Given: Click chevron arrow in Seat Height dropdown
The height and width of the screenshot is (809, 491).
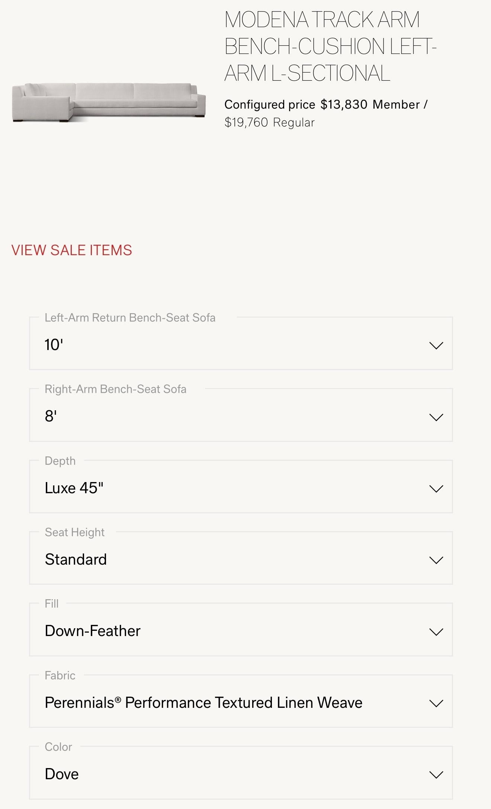Looking at the screenshot, I should [436, 560].
